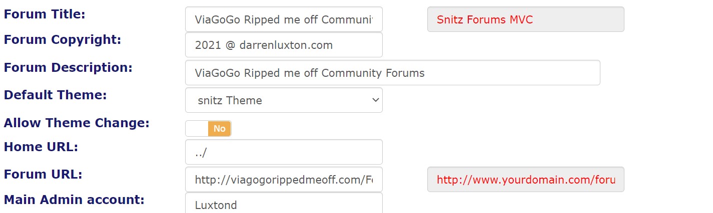Click the Main Admin account label
Viewport: 713px width, 213px height.
(74, 200)
